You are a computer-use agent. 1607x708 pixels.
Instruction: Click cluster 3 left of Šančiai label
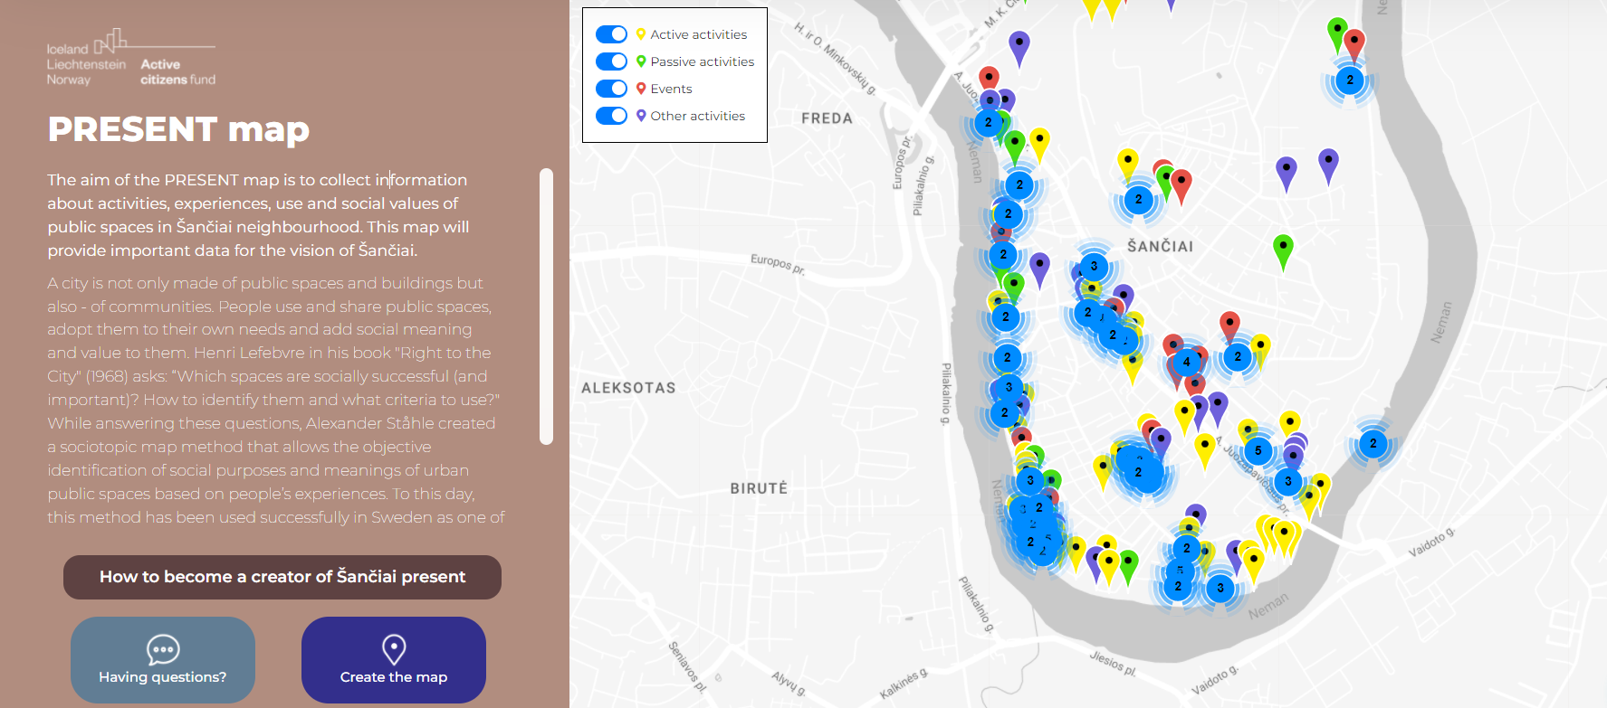(1094, 266)
